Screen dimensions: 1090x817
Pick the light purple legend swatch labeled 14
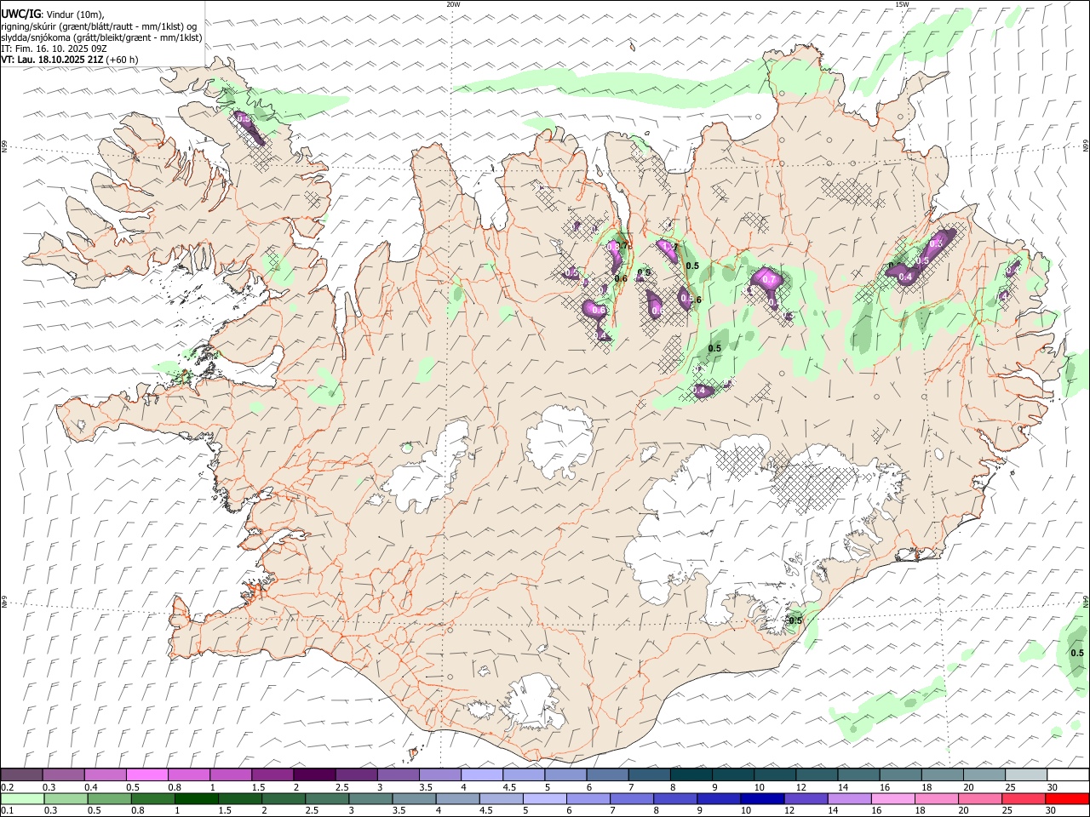pyautogui.click(x=849, y=799)
